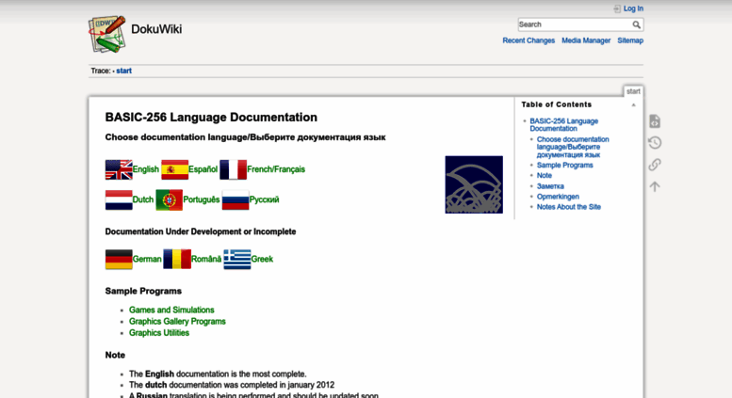Click the UK flag icon
Image resolution: width=732 pixels, height=398 pixels.
point(119,169)
